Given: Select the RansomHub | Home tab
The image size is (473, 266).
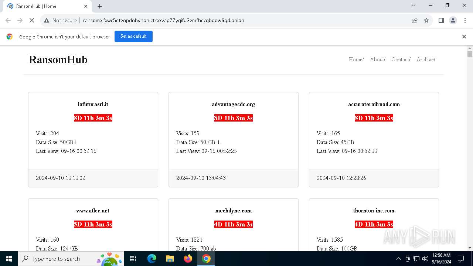Looking at the screenshot, I should [47, 6].
